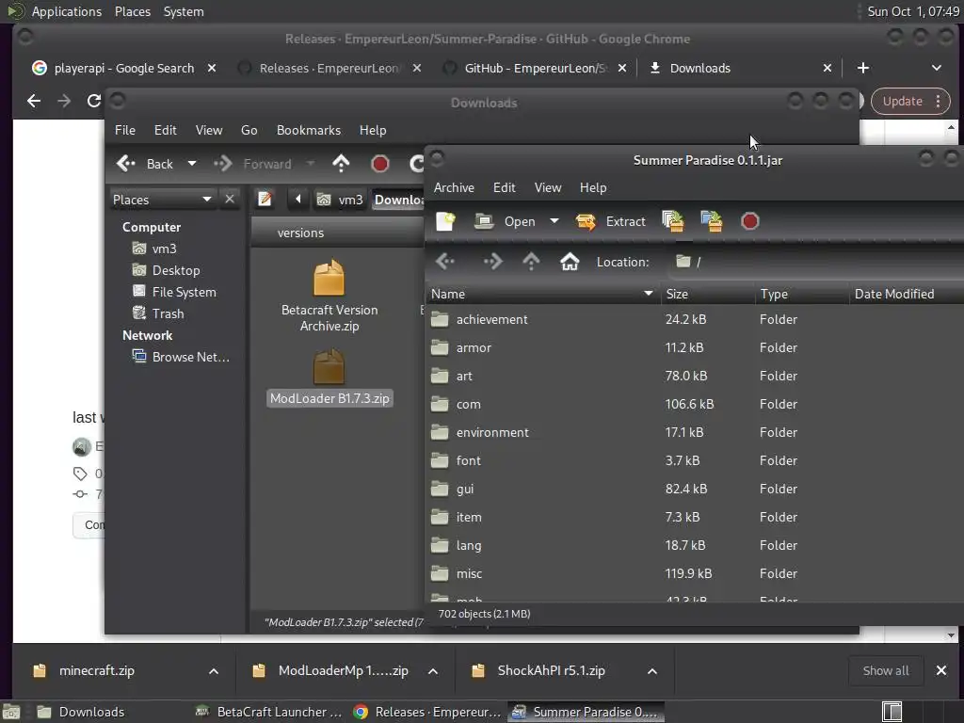
Task: Go up to parent folder in file manager
Action: [x=341, y=164]
